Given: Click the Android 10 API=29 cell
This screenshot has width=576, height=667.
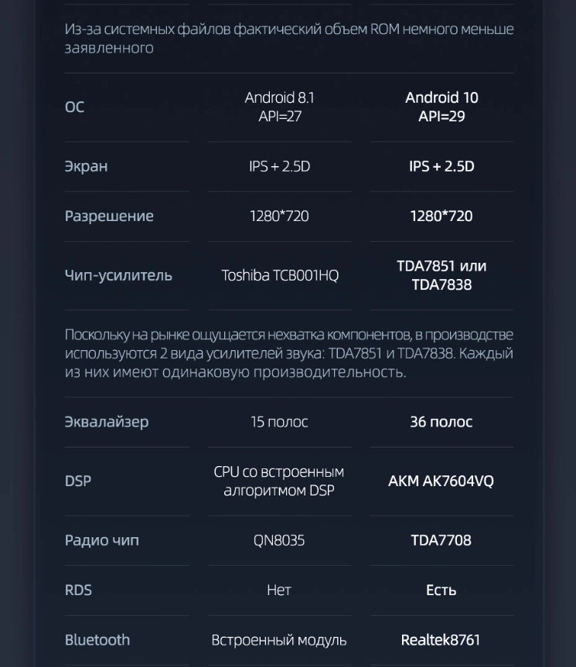Looking at the screenshot, I should [x=441, y=107].
